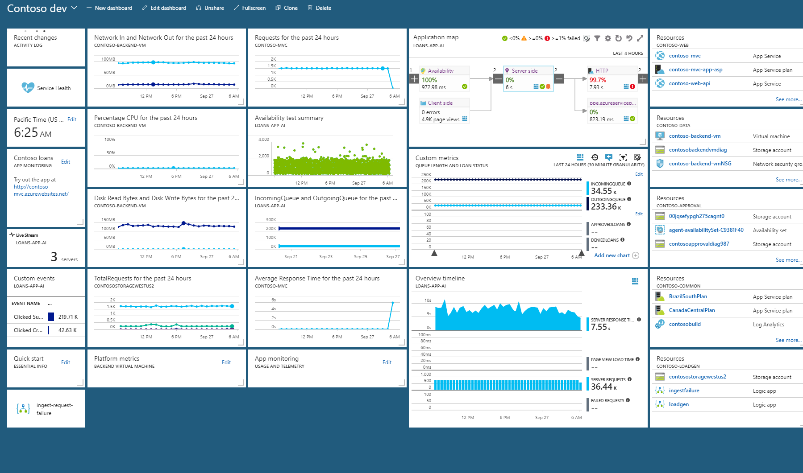Click the grid icon in Client side node
Image resolution: width=803 pixels, height=473 pixels.
click(465, 119)
